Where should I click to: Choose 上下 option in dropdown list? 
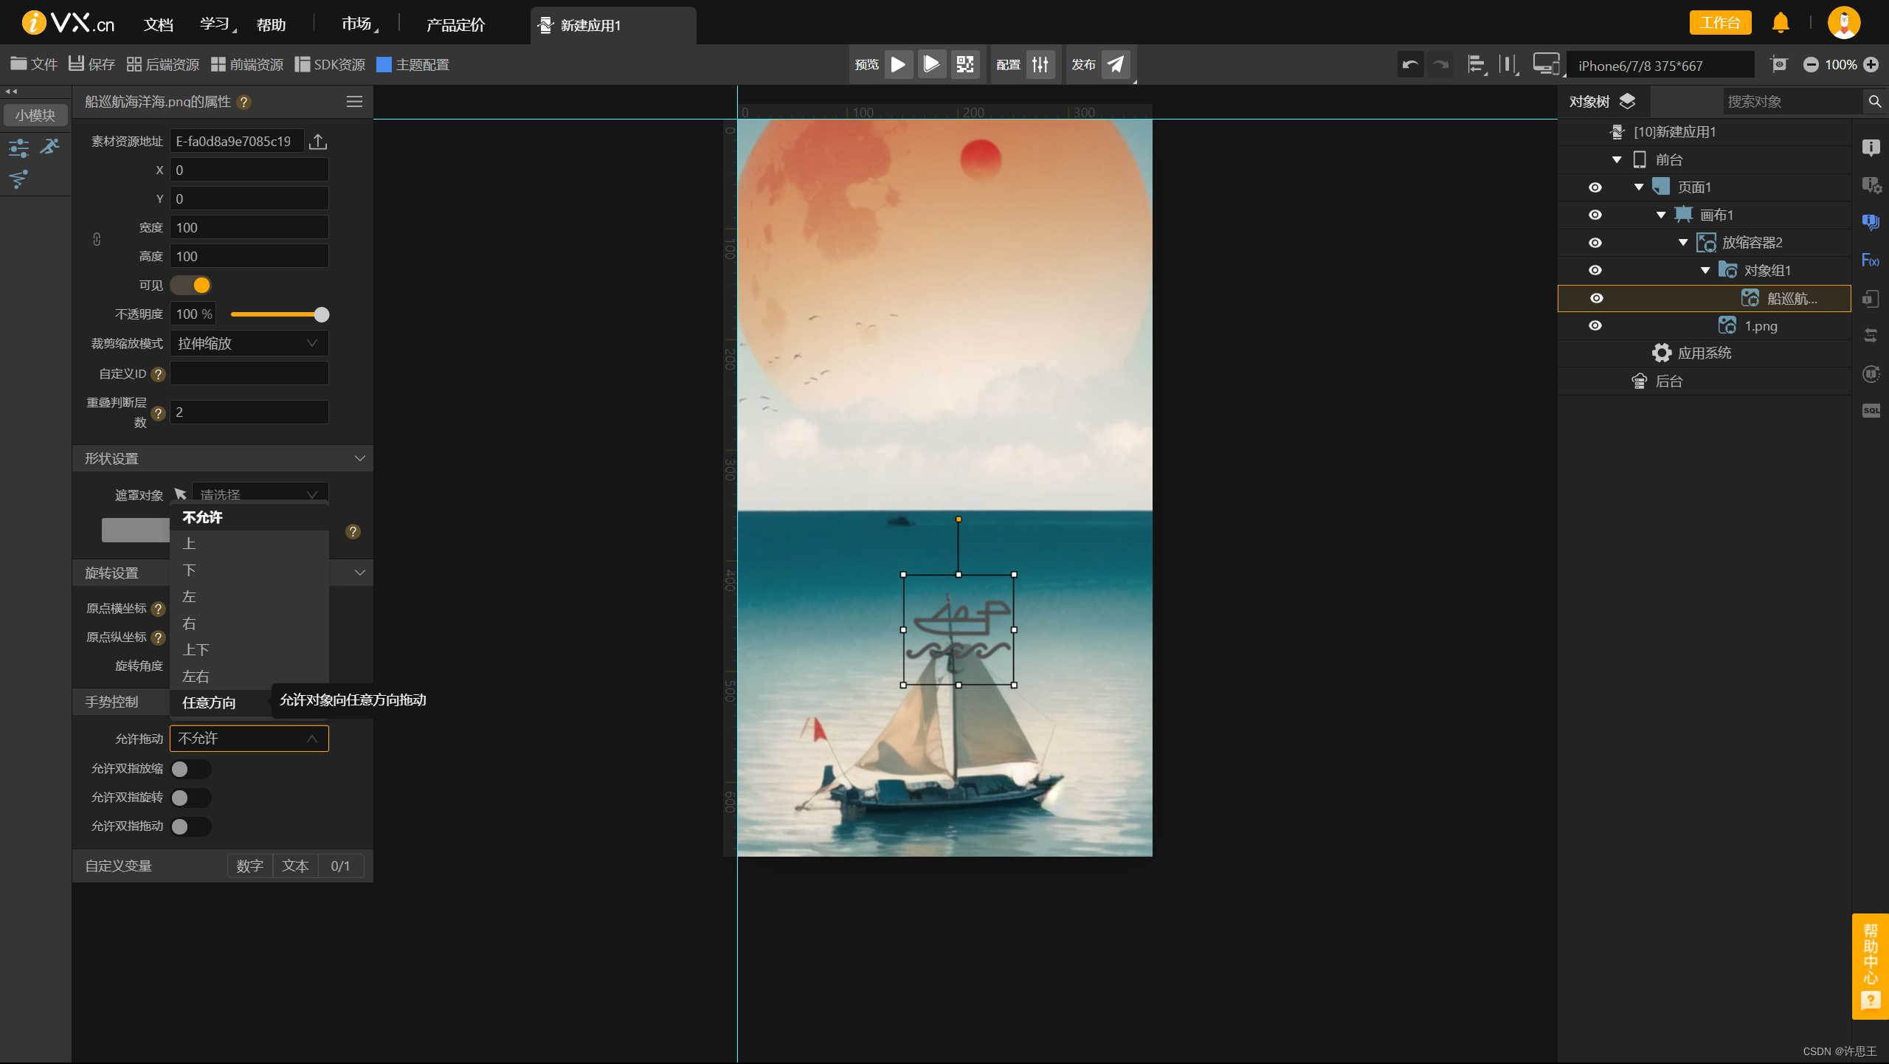tap(196, 650)
